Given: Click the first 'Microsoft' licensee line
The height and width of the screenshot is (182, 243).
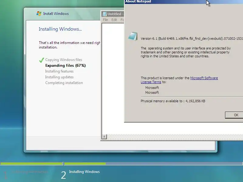Looking at the screenshot, I should pyautogui.click(x=152, y=88).
